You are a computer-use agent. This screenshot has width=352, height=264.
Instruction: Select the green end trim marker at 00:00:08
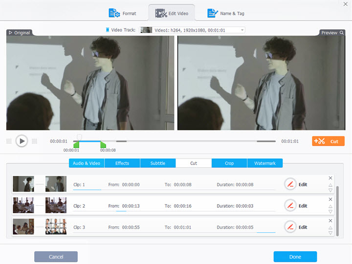103,144
